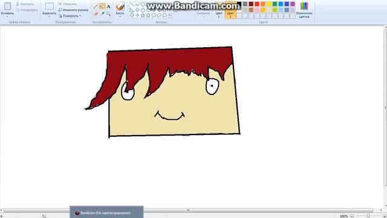Select the Right triangle shape
This screenshot has width=387, height=218.
coord(132,10)
